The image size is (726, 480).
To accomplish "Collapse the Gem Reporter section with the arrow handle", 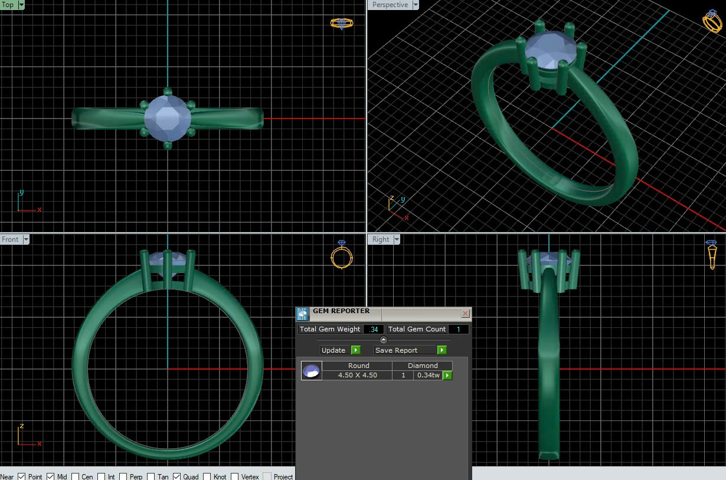I will tap(384, 340).
